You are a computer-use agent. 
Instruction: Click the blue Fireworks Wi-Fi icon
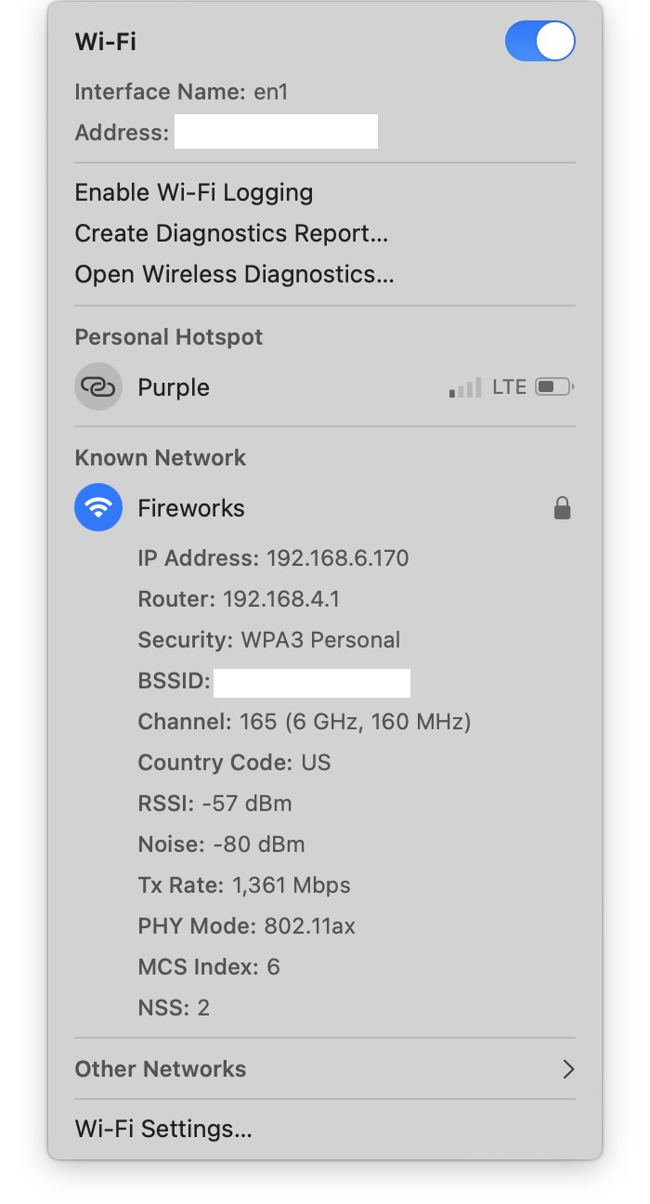tap(98, 507)
